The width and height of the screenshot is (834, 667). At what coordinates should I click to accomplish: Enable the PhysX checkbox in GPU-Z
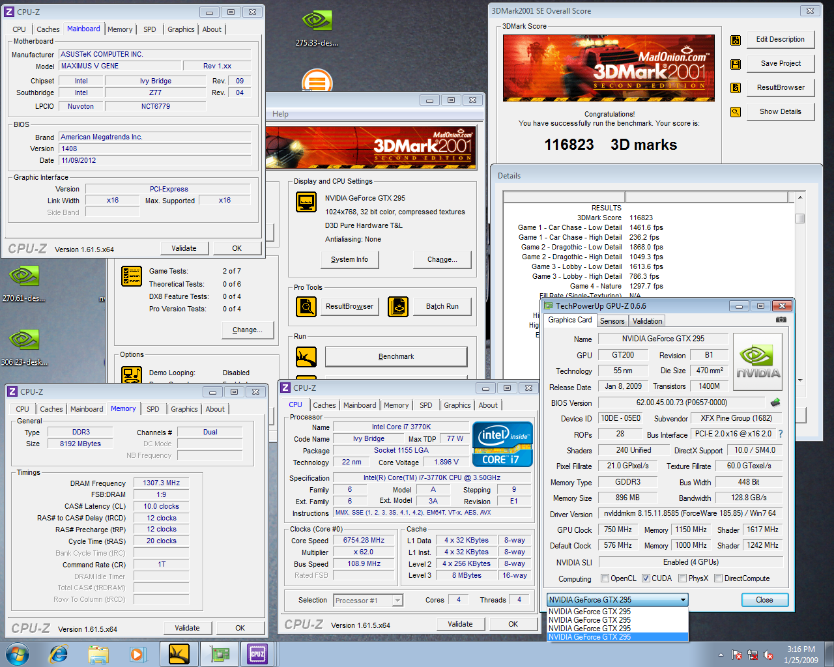[x=682, y=578]
